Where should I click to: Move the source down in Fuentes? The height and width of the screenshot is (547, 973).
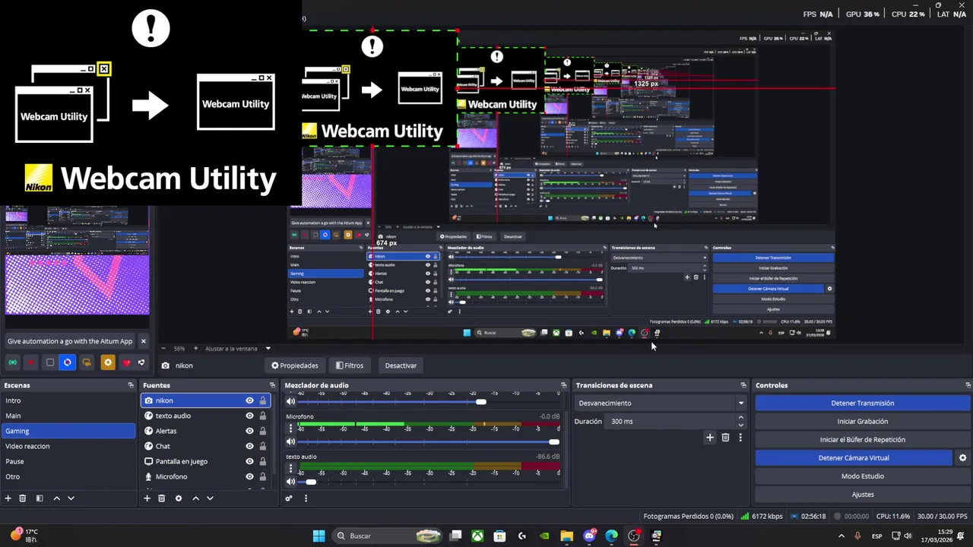click(210, 498)
